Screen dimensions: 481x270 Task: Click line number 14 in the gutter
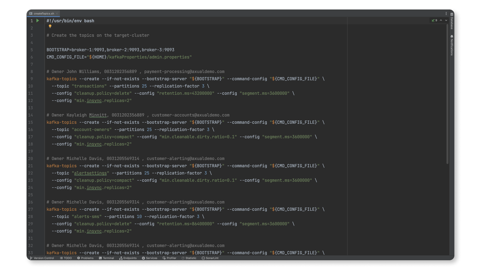[x=31, y=115]
